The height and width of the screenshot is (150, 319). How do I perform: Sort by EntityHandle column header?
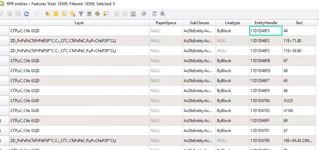(x=266, y=23)
